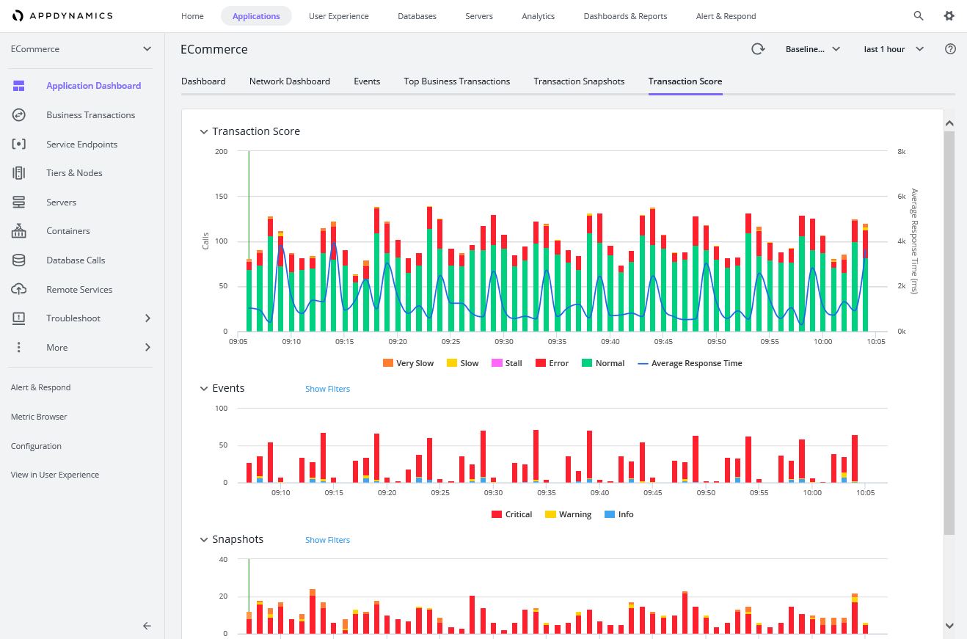The height and width of the screenshot is (639, 967).
Task: Open the settings gear icon
Action: point(949,15)
